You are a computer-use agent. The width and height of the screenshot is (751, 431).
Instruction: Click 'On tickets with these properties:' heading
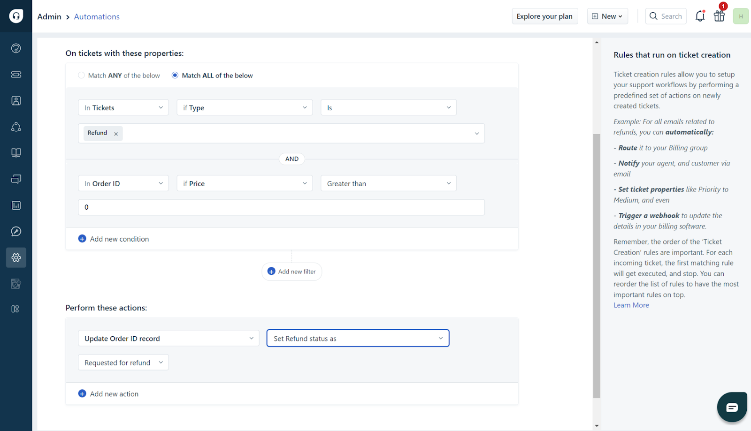(x=124, y=53)
